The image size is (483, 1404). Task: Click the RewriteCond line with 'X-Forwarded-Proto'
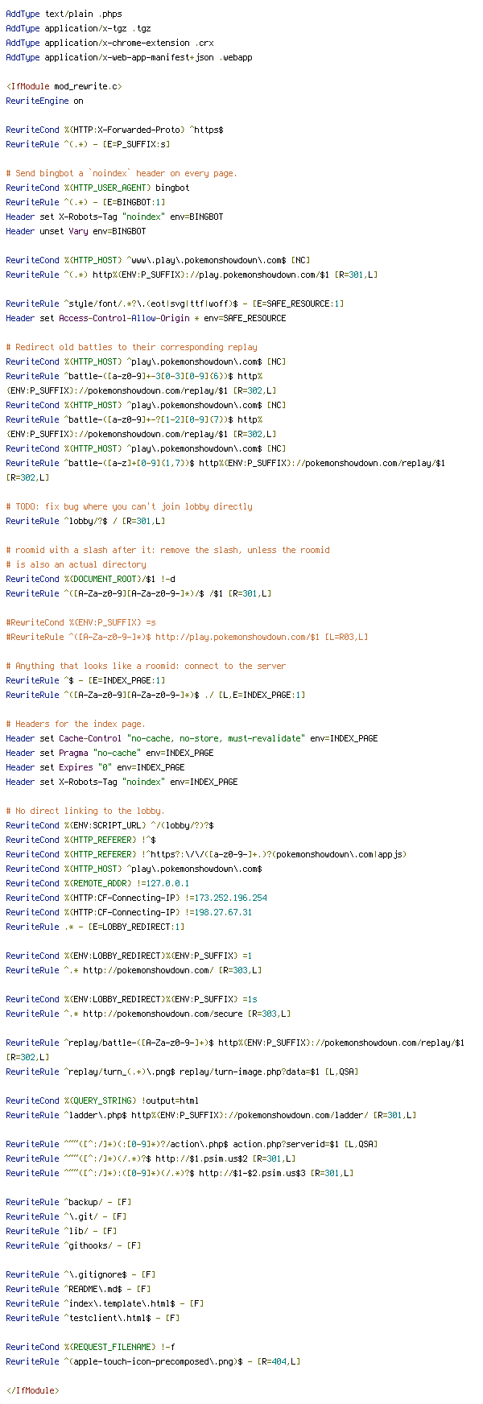point(114,130)
